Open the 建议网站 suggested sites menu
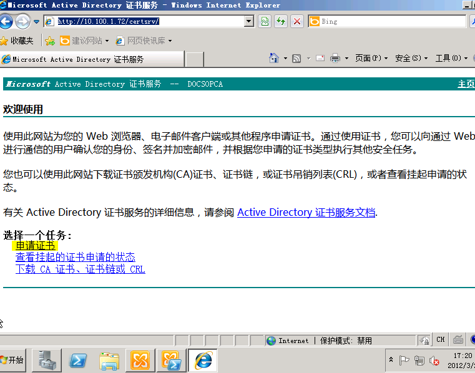 click(x=84, y=41)
